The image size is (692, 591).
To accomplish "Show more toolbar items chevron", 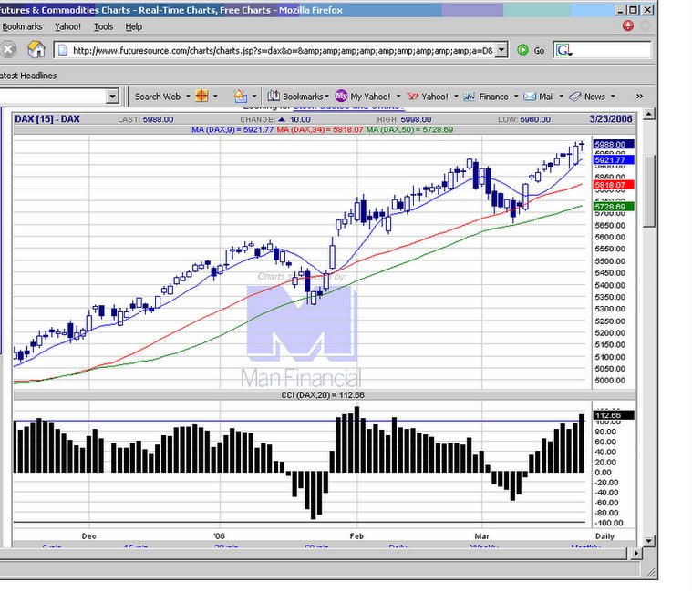I will pyautogui.click(x=639, y=97).
